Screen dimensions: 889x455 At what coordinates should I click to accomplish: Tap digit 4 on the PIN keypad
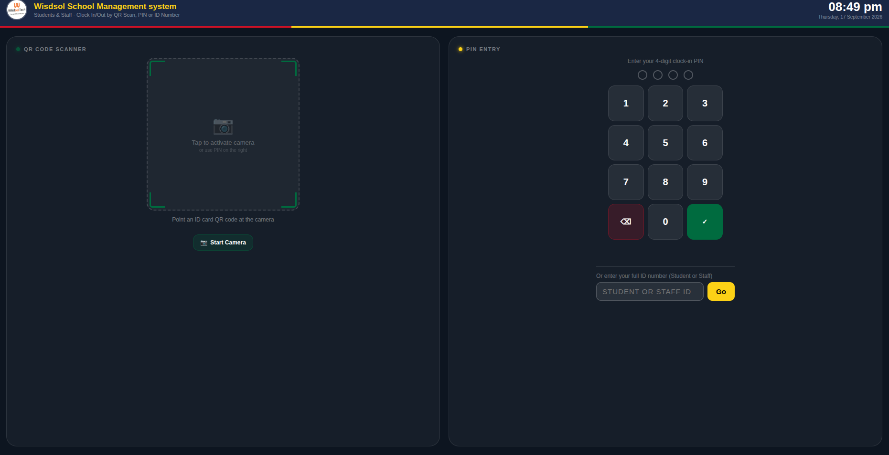tap(626, 143)
